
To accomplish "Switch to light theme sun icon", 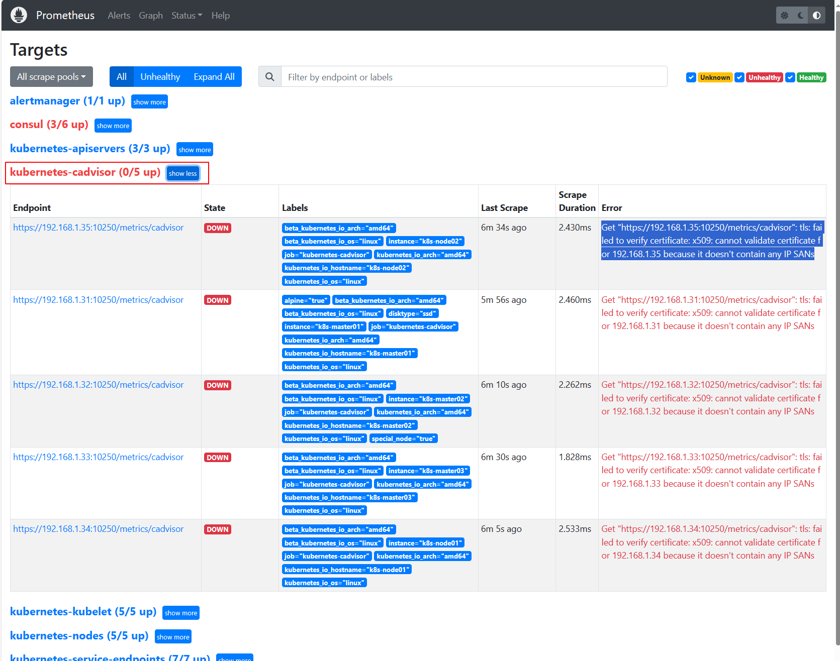I will [784, 16].
